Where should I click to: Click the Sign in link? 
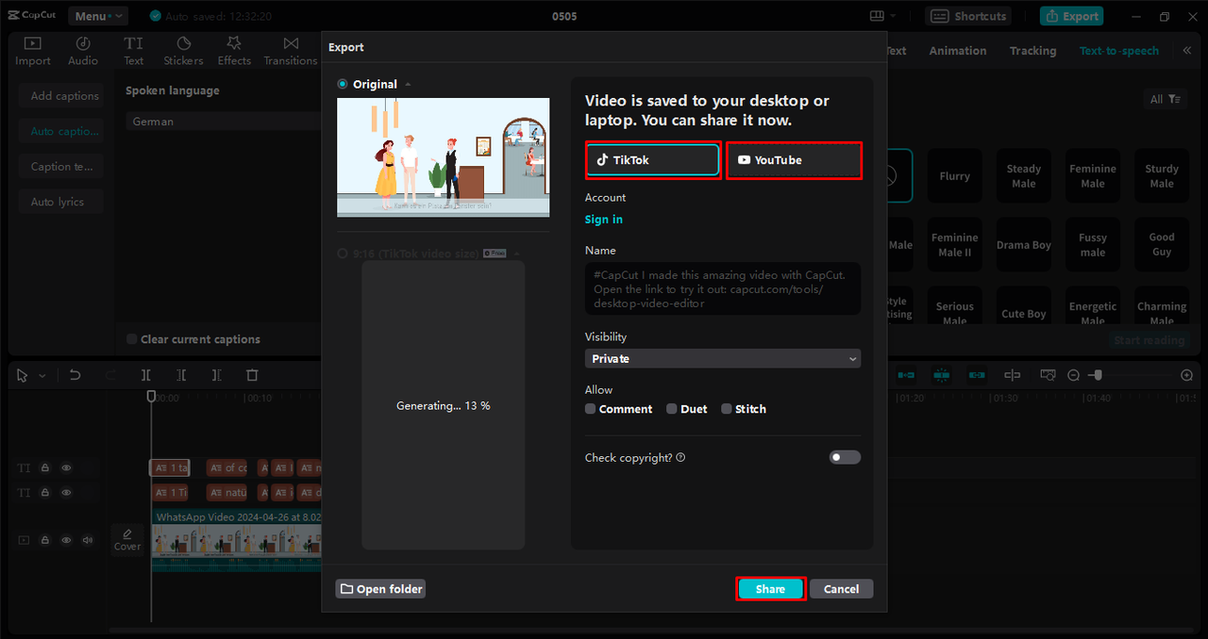tap(603, 220)
